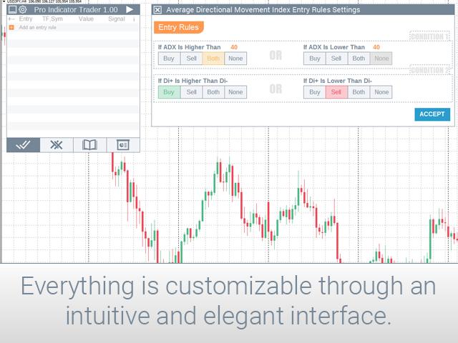
Task: Edit the ADX Higher Than value 40
Action: point(234,47)
